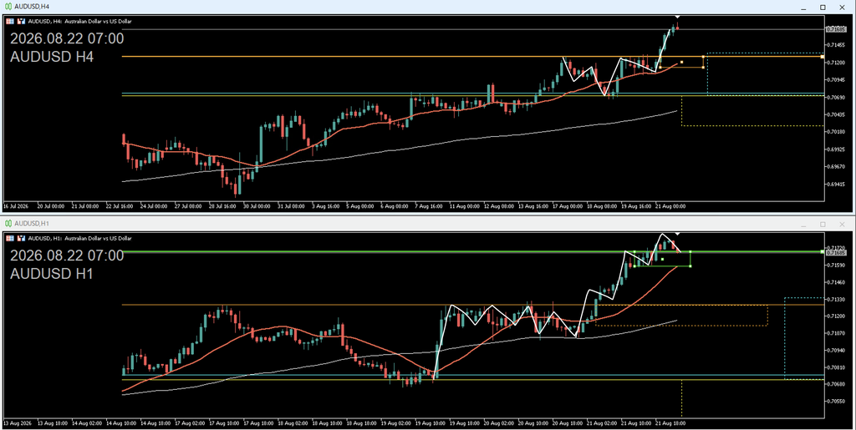Select the bottom-right corner handle of green rectangle
This screenshot has width=856, height=430.
tap(690, 266)
